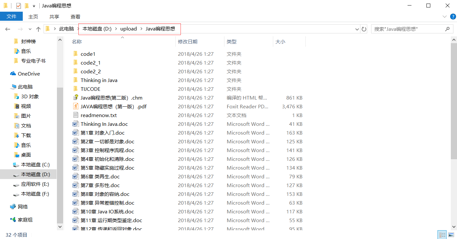Click upload in the address path
Image resolution: width=457 pixels, height=239 pixels.
pyautogui.click(x=128, y=29)
